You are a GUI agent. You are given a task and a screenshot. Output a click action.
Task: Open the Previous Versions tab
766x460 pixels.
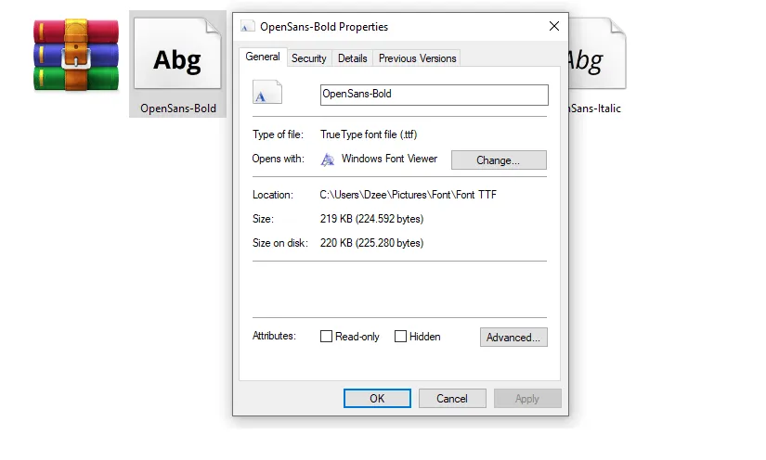[417, 58]
